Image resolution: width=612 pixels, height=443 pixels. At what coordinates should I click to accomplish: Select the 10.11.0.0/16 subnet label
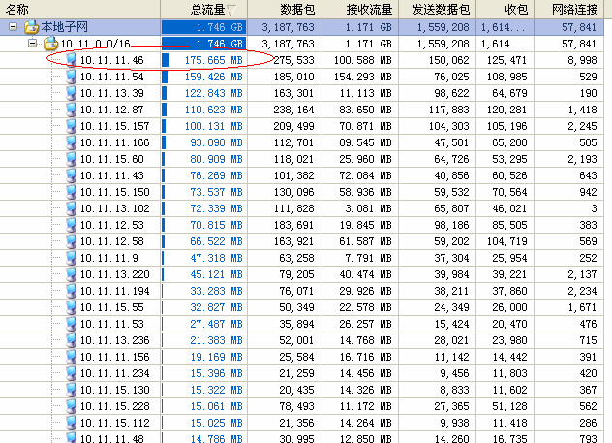(96, 44)
